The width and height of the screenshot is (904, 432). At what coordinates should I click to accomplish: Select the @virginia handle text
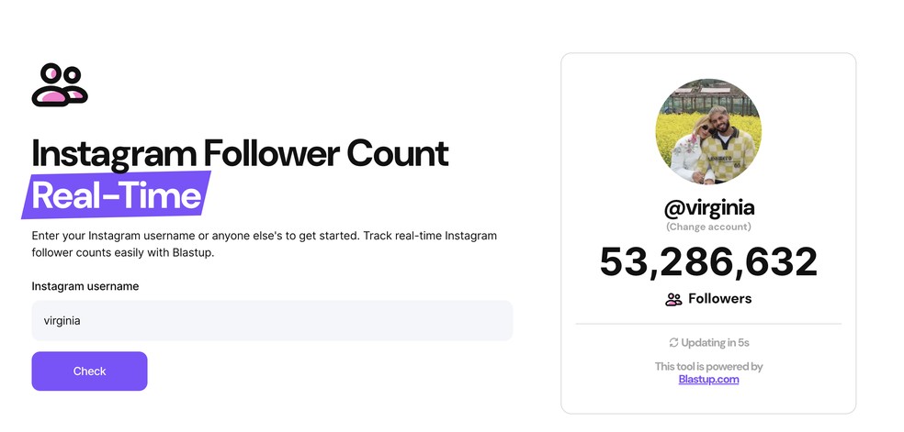click(x=708, y=206)
